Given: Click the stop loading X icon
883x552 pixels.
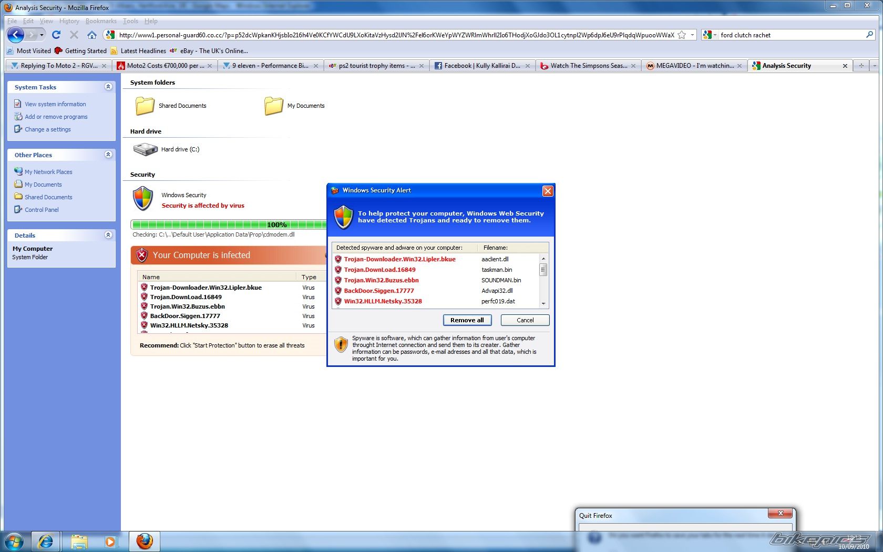Looking at the screenshot, I should (x=74, y=35).
